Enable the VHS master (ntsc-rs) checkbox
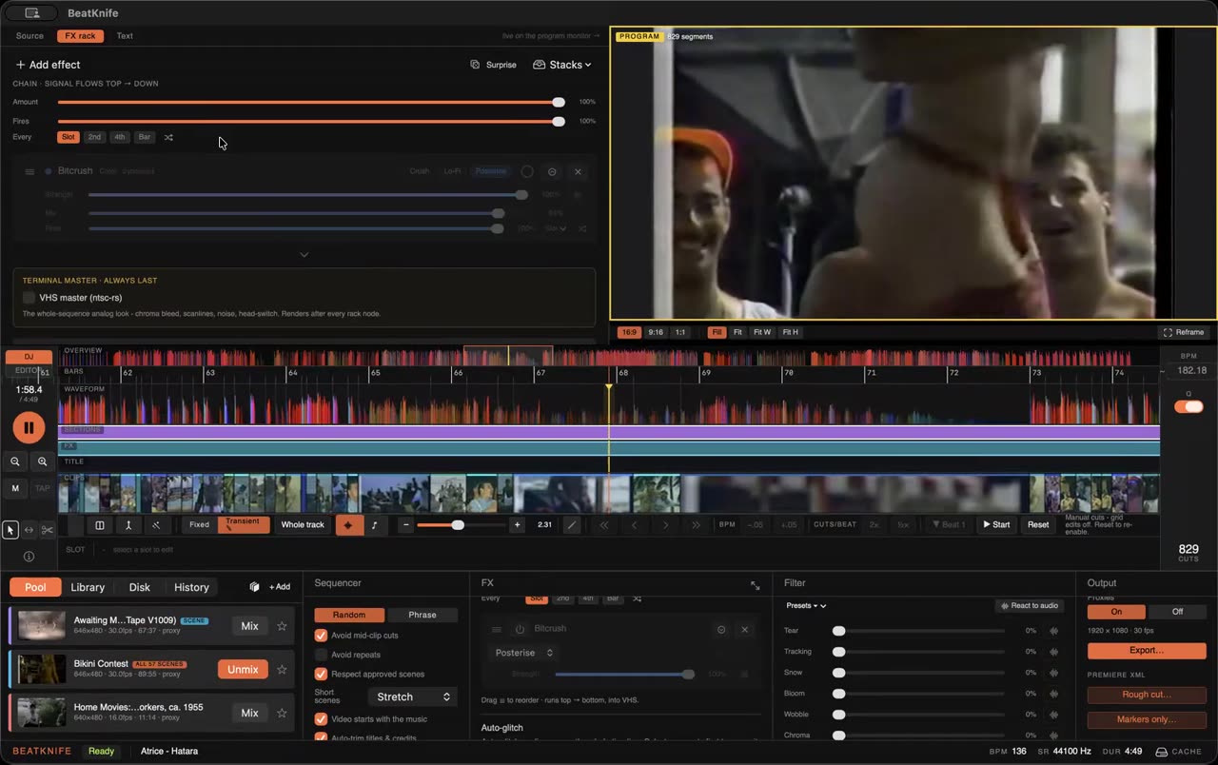This screenshot has width=1218, height=765. 29,298
